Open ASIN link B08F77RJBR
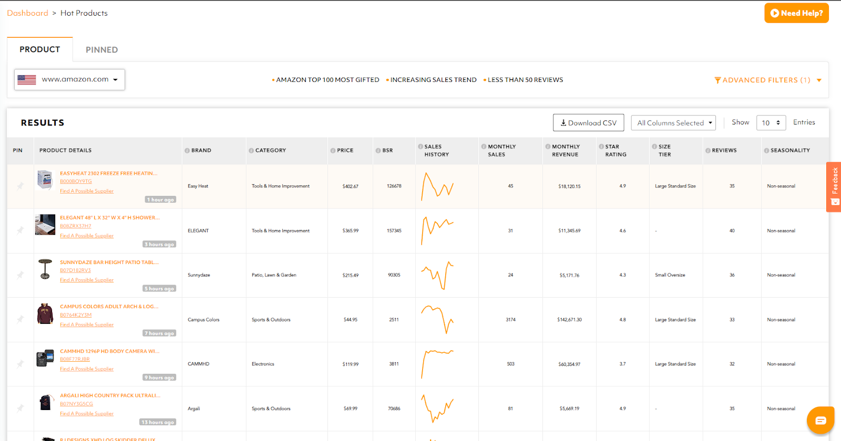The height and width of the screenshot is (441, 841). coord(75,360)
